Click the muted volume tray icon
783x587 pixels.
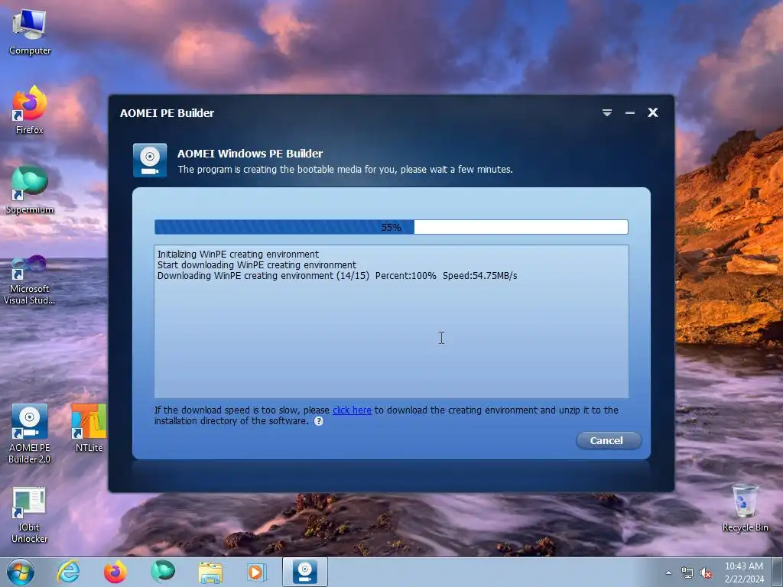point(706,572)
